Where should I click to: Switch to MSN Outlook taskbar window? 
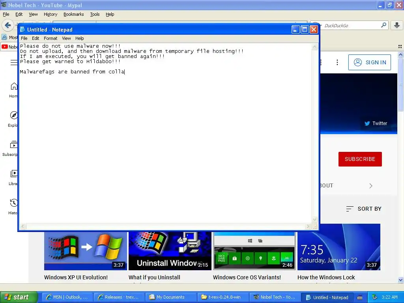[x=67, y=297]
